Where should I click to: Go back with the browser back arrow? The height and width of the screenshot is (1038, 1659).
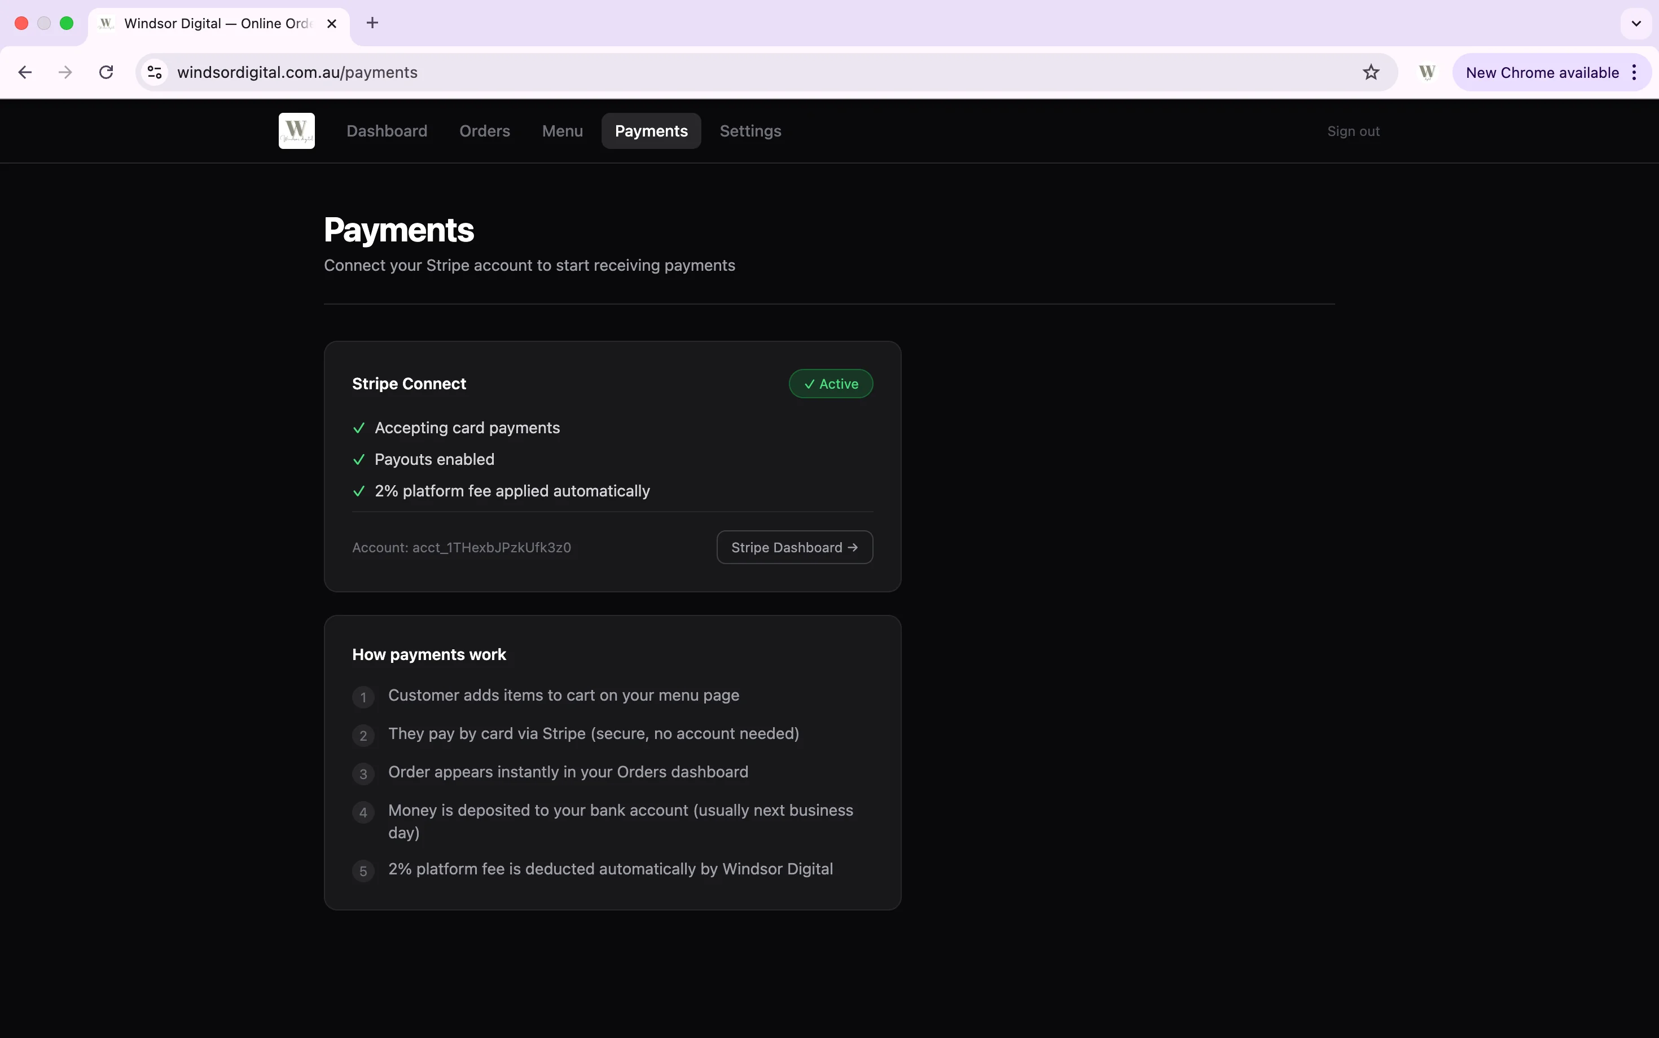(25, 72)
